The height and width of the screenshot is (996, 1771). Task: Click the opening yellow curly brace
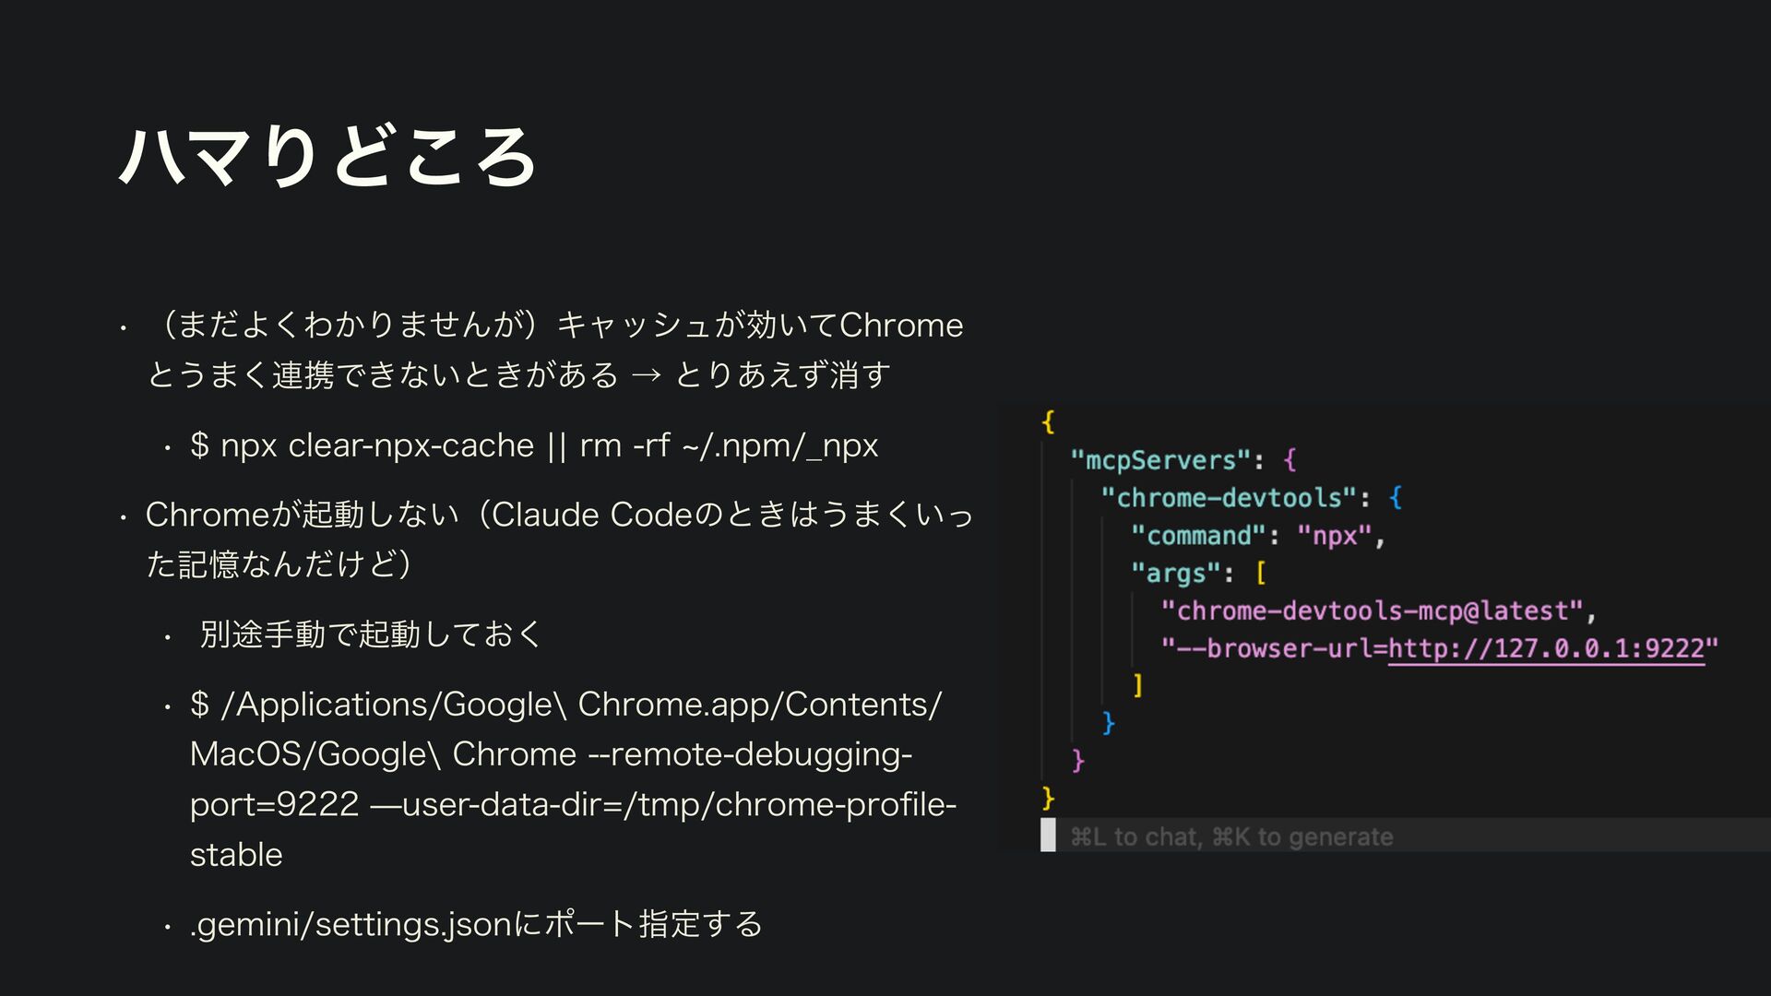pyautogui.click(x=1048, y=421)
